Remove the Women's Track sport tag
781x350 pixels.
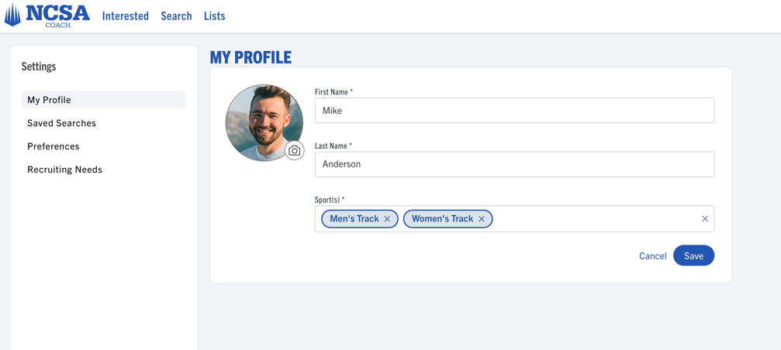click(x=481, y=218)
